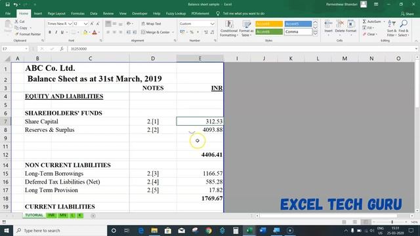
Task: Click the Undo icon in quick access toolbar
Action: (16, 5)
